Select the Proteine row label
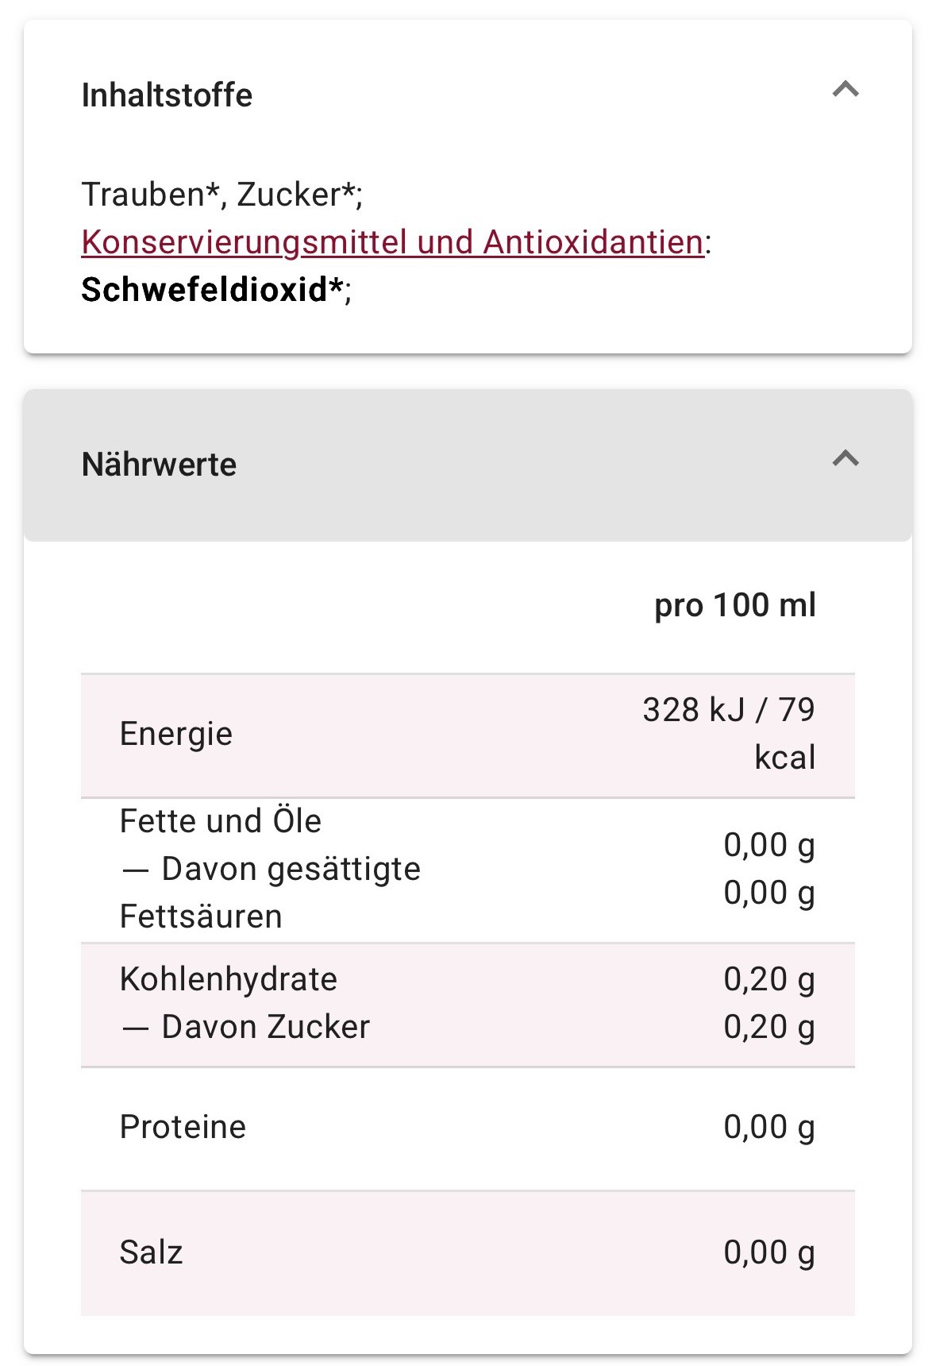936x1366 pixels. (x=183, y=1127)
